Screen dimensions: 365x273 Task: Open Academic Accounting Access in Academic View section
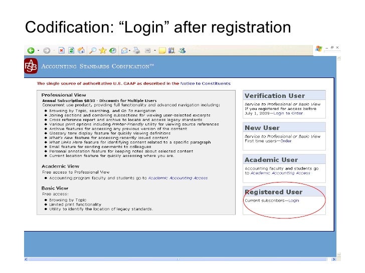tap(178, 178)
